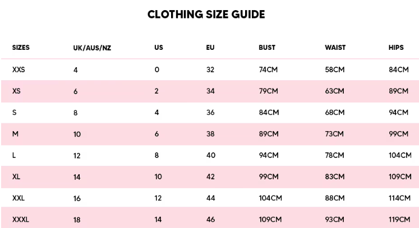Select the XXS size row label

point(19,69)
